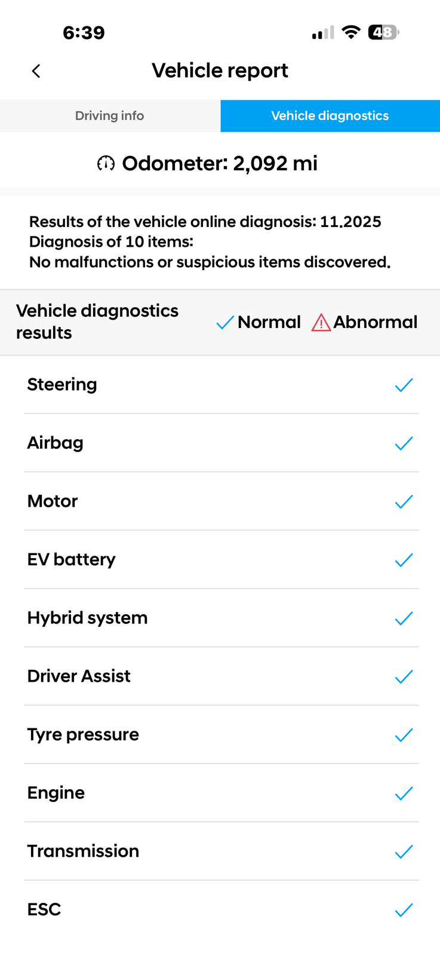Viewport: 440px width, 956px height.
Task: Tap the ESC status checkmark
Action: pyautogui.click(x=404, y=910)
